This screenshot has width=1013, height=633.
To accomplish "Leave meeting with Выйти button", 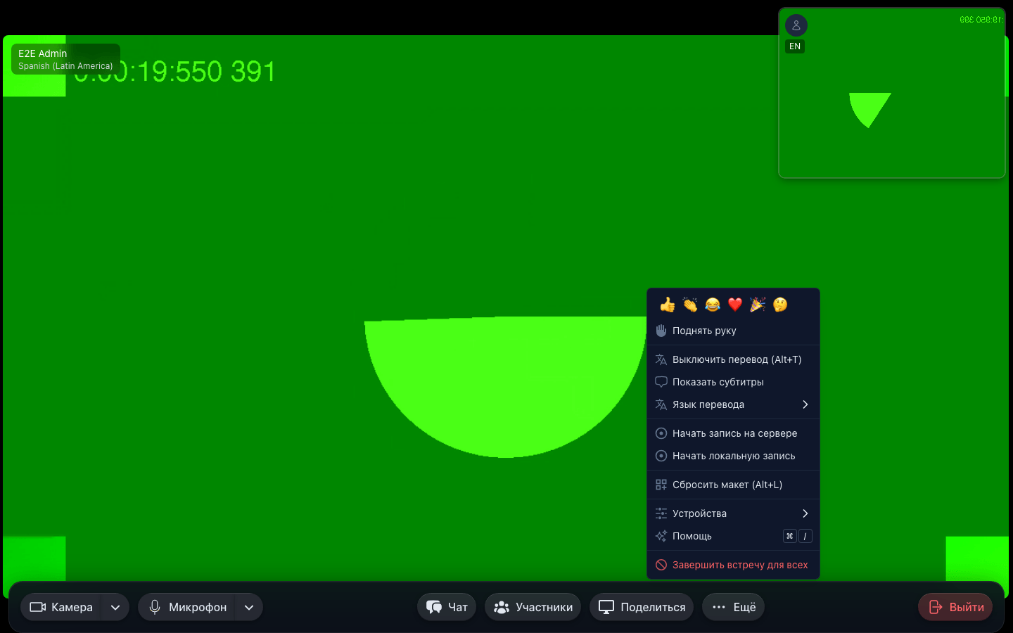I will tap(955, 607).
